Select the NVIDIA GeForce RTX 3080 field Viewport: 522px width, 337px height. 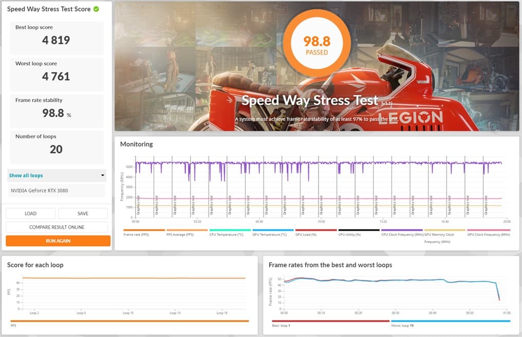tap(57, 191)
